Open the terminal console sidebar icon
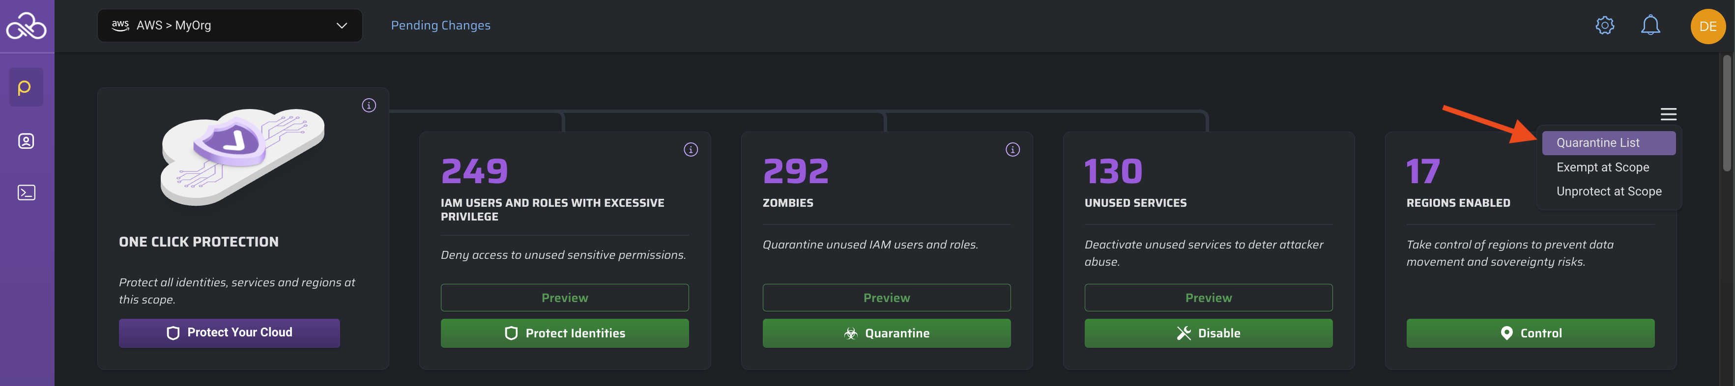The height and width of the screenshot is (386, 1735). [26, 193]
